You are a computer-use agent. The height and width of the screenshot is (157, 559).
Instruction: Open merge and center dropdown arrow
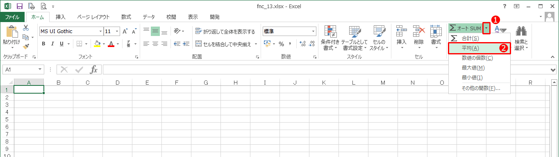256,44
